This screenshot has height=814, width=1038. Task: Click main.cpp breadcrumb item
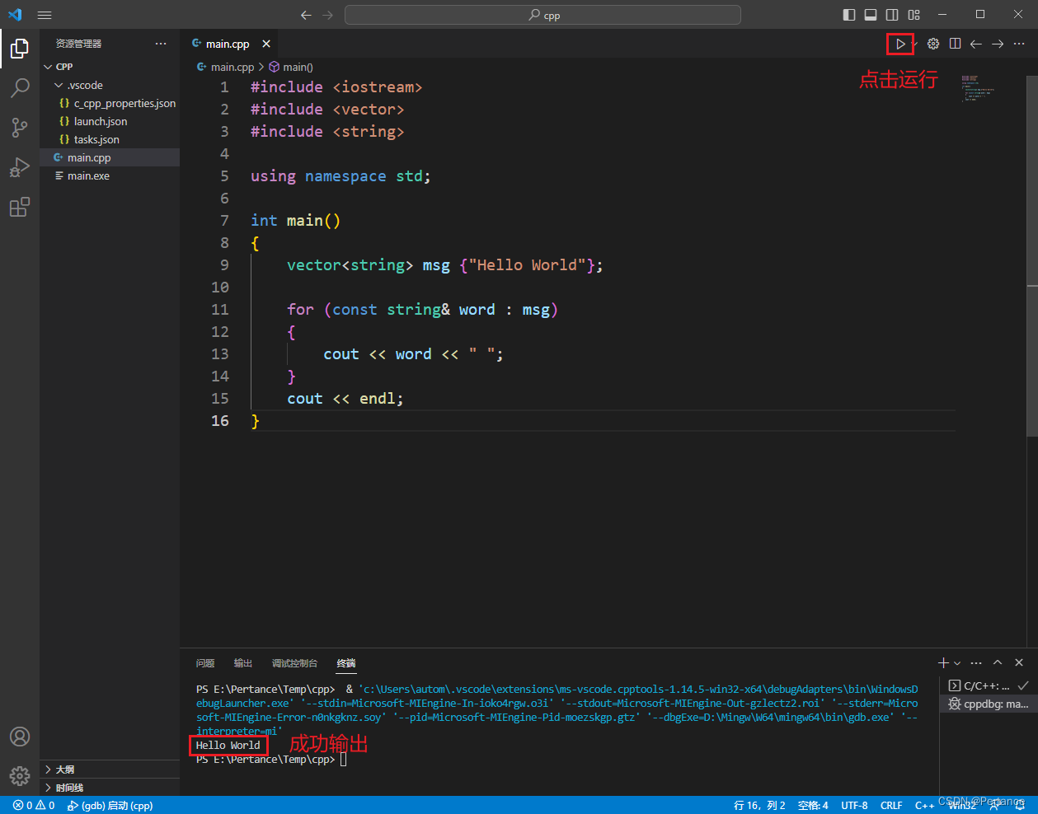pyautogui.click(x=226, y=67)
